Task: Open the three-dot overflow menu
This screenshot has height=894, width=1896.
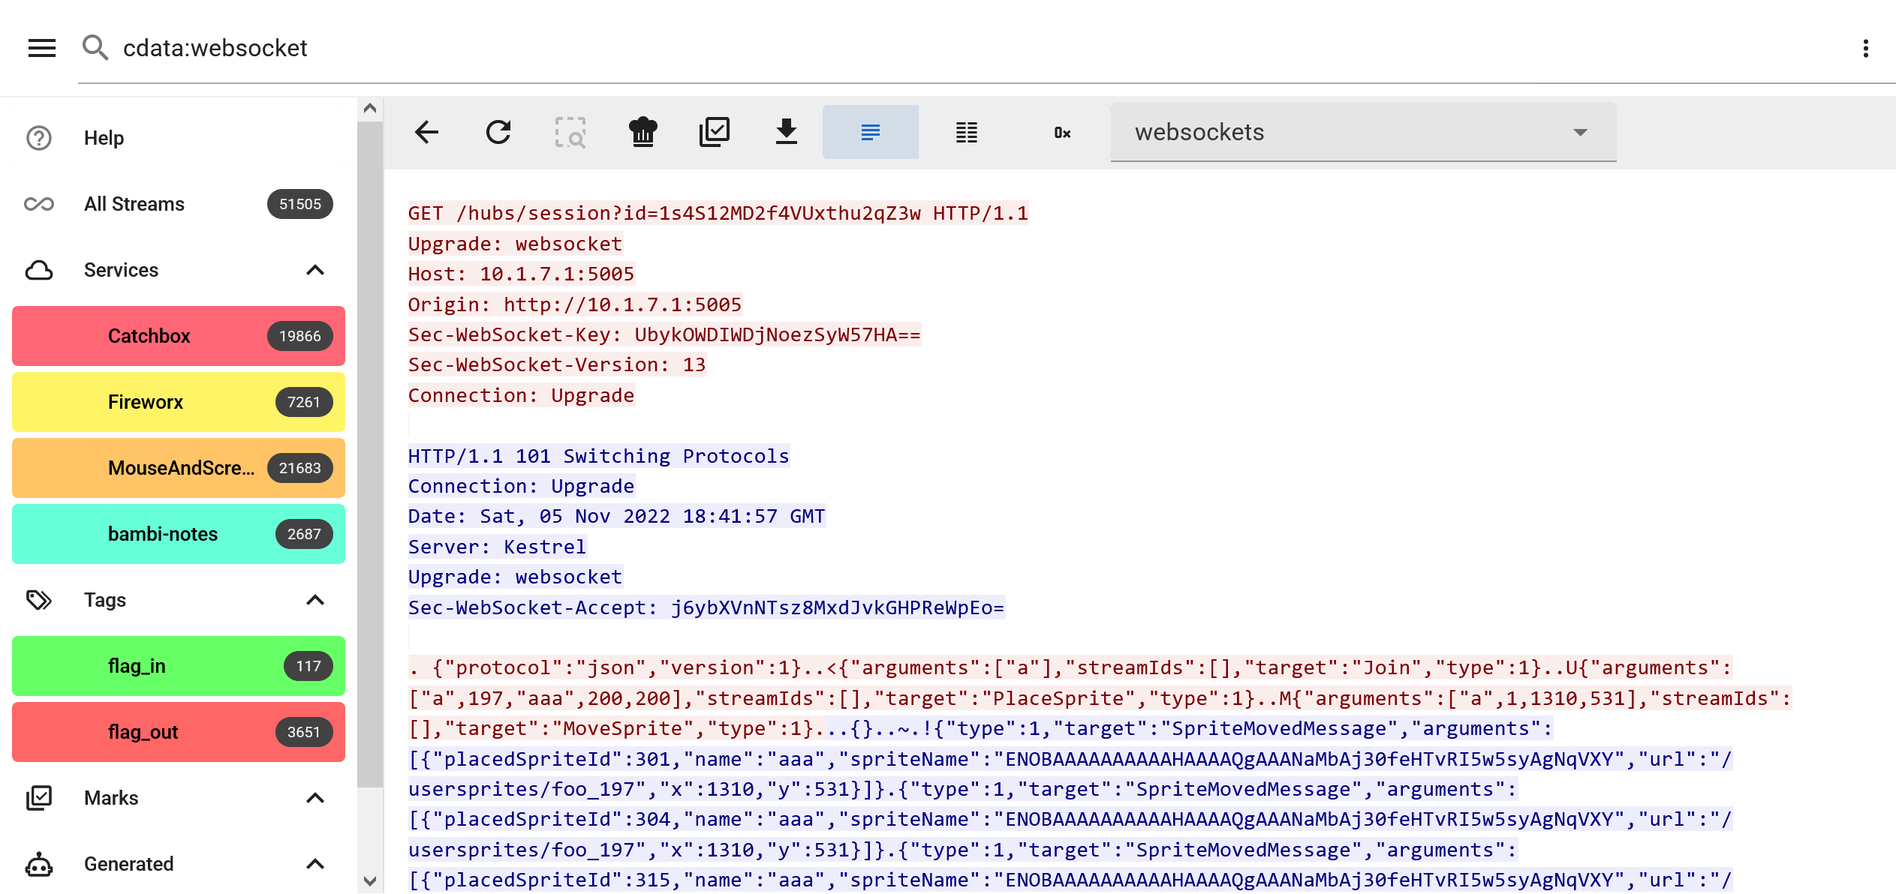Action: [1864, 48]
